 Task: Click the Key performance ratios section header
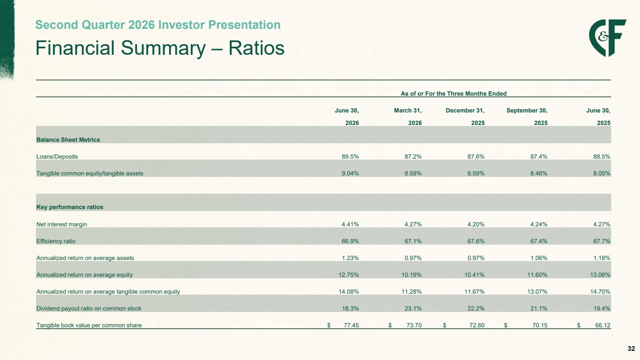click(70, 207)
